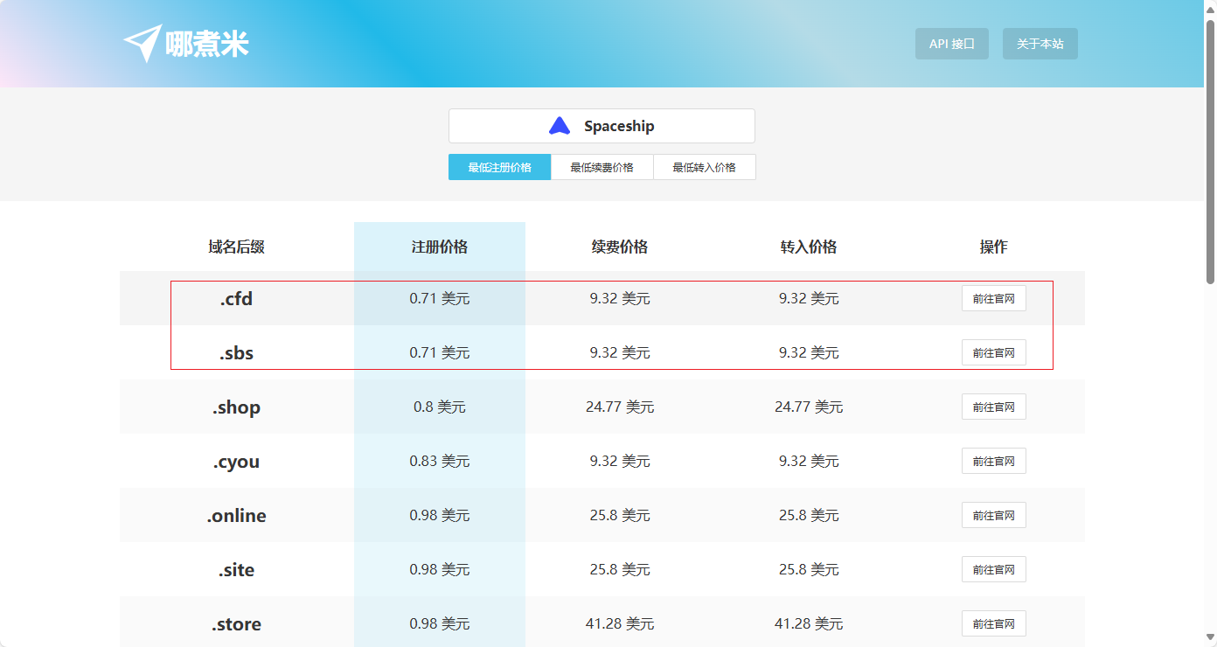Image resolution: width=1217 pixels, height=647 pixels.
Task: Click 前往官网 button for .sbs
Action: 994,352
